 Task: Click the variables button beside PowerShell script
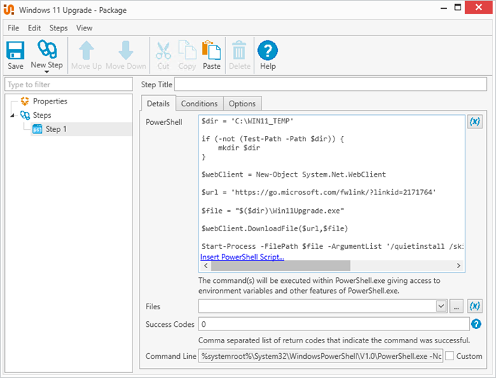coord(475,121)
